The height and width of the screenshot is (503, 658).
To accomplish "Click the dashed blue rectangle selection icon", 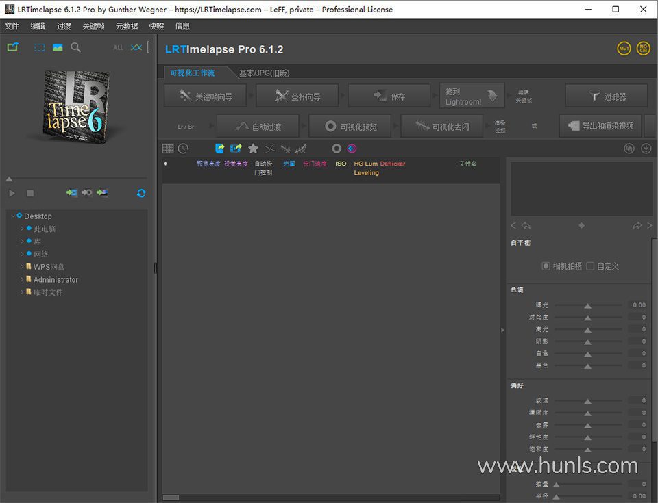I will (40, 47).
